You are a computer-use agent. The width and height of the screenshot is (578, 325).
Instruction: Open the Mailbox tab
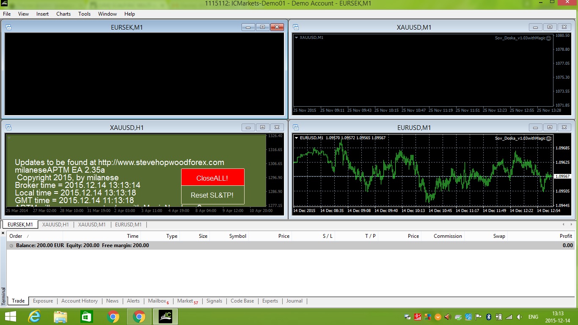tap(158, 301)
